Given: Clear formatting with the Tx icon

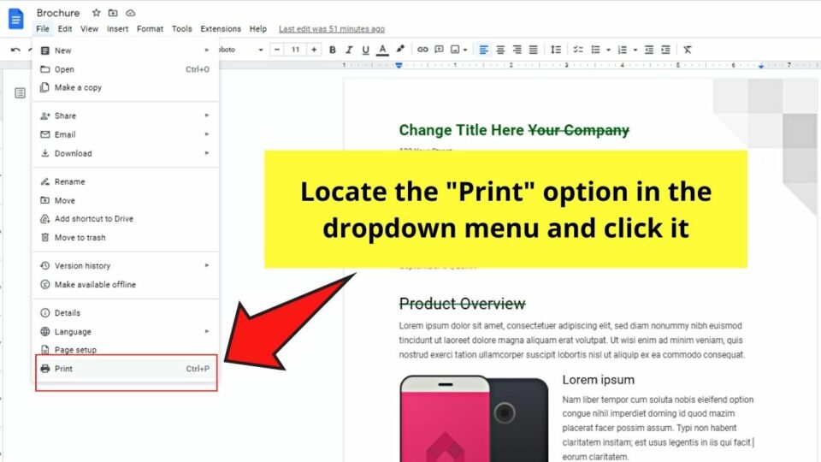Looking at the screenshot, I should pyautogui.click(x=688, y=50).
